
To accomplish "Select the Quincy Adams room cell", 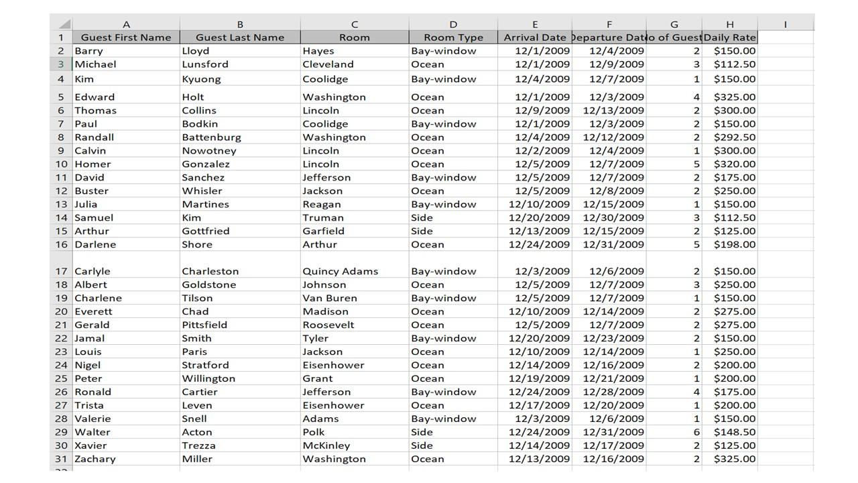I will click(354, 271).
